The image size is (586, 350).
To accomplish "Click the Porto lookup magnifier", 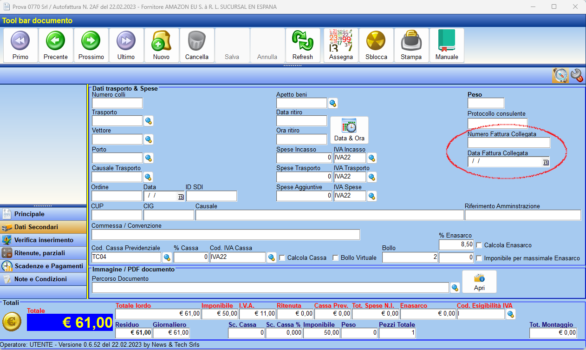I will (149, 158).
